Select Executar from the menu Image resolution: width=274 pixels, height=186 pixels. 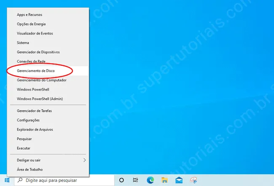click(x=48, y=148)
